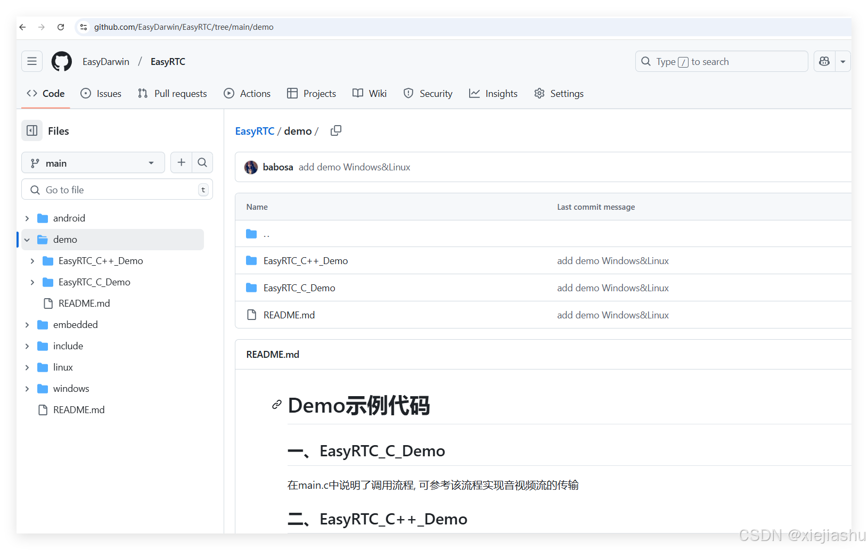868x550 pixels.
Task: Switch to the Issues tab
Action: [101, 94]
